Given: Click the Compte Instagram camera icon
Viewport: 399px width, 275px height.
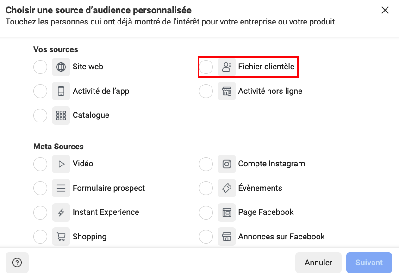Looking at the screenshot, I should (227, 164).
